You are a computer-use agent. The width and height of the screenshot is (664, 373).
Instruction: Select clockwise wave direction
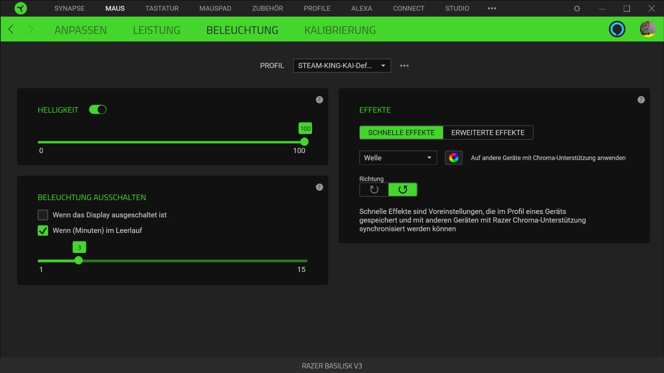[x=374, y=190]
